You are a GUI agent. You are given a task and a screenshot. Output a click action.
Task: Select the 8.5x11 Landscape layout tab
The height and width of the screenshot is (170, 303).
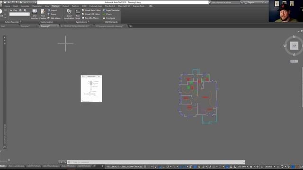coord(17,166)
